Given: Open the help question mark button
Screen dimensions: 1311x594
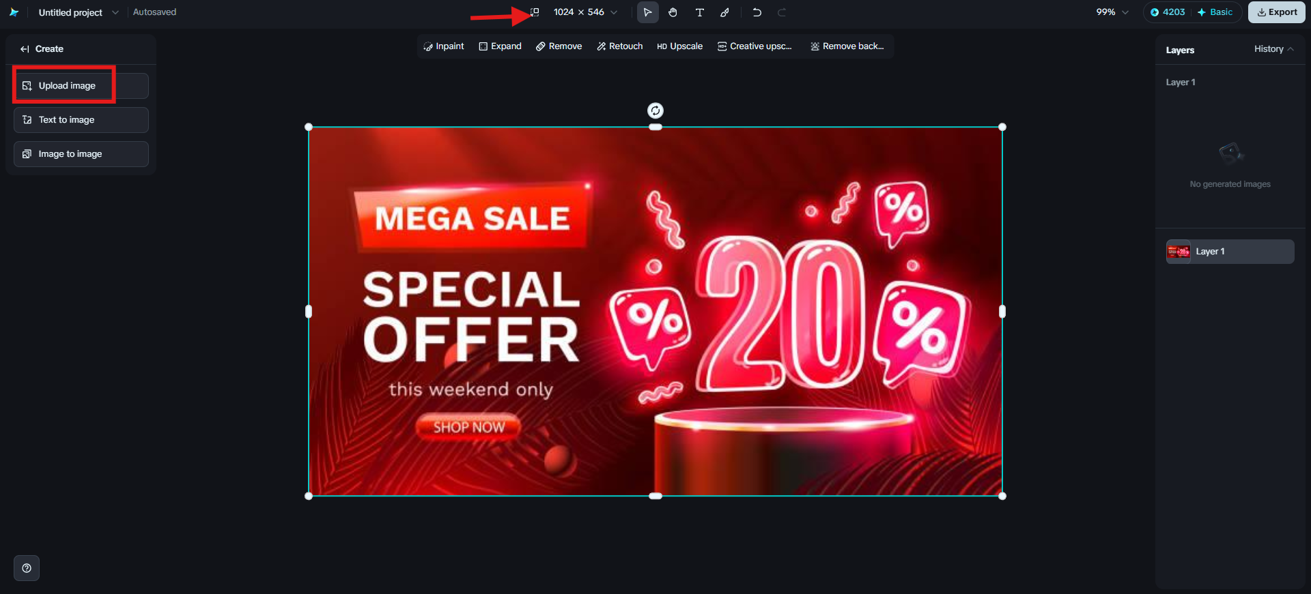Looking at the screenshot, I should point(27,568).
